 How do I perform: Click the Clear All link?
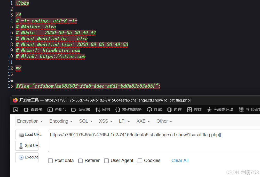[x=180, y=161]
